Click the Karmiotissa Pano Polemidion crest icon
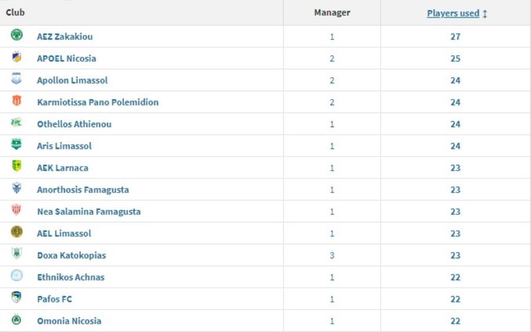This screenshot has width=531, height=332. tap(17, 101)
